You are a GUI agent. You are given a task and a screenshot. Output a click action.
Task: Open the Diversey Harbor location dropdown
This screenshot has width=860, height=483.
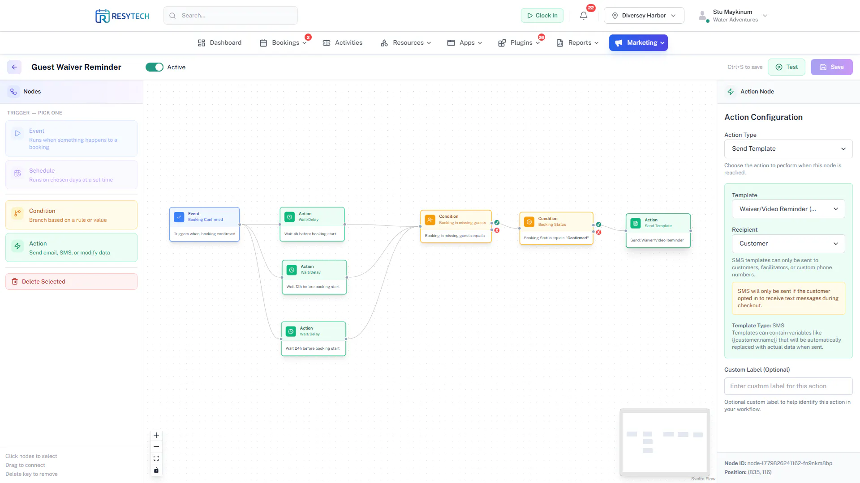[644, 16]
